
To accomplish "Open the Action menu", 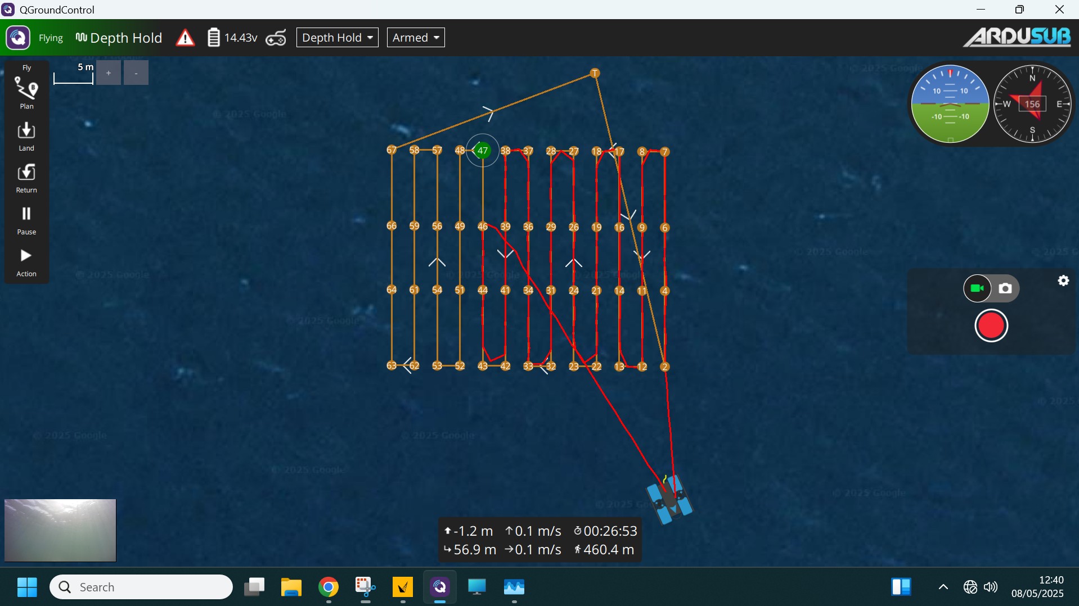I will [x=26, y=262].
